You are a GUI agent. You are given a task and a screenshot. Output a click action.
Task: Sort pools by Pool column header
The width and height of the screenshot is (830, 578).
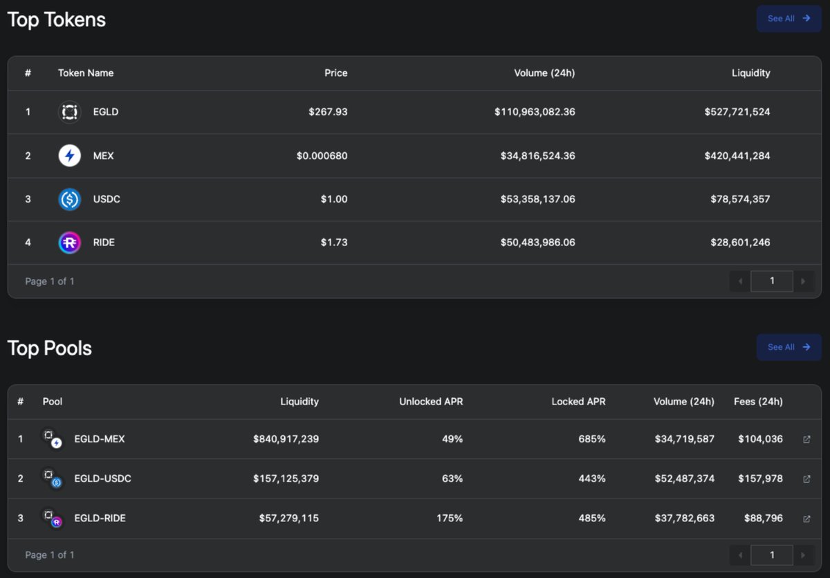click(53, 402)
